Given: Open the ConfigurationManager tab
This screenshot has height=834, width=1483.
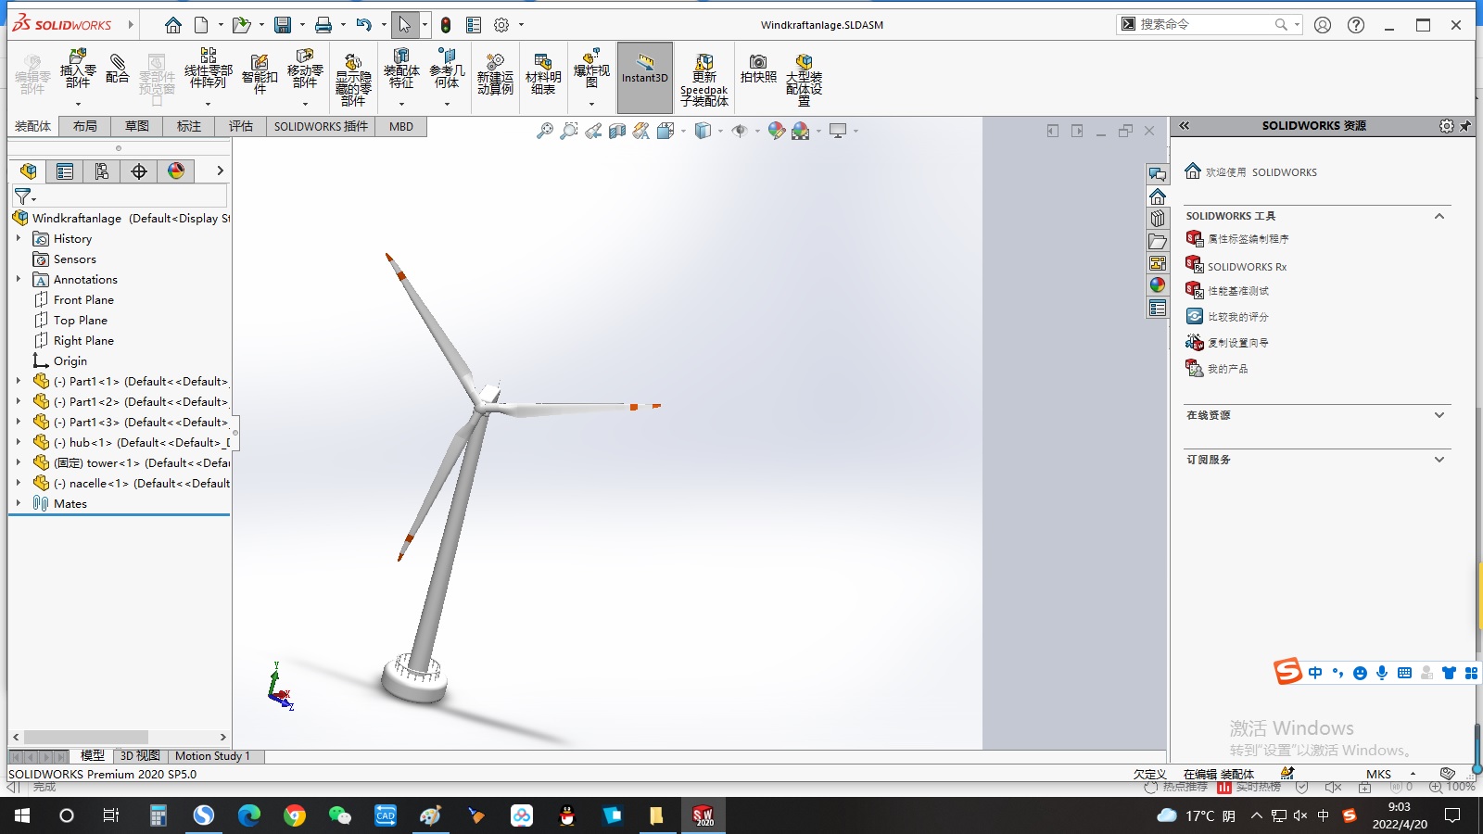Looking at the screenshot, I should (x=102, y=171).
